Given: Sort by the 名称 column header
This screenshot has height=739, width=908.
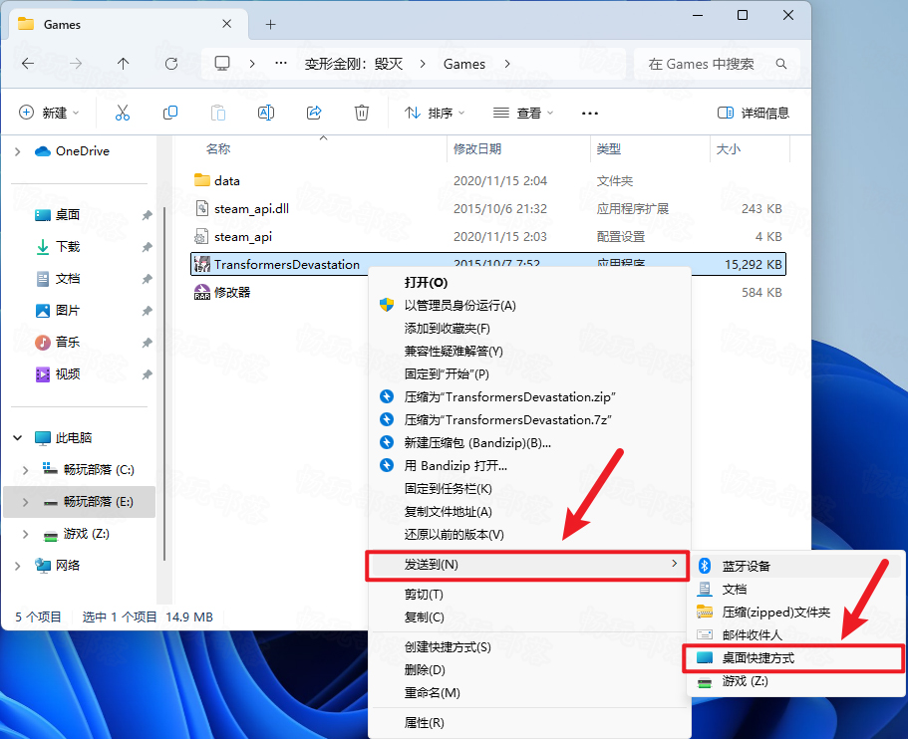Looking at the screenshot, I should pos(218,148).
